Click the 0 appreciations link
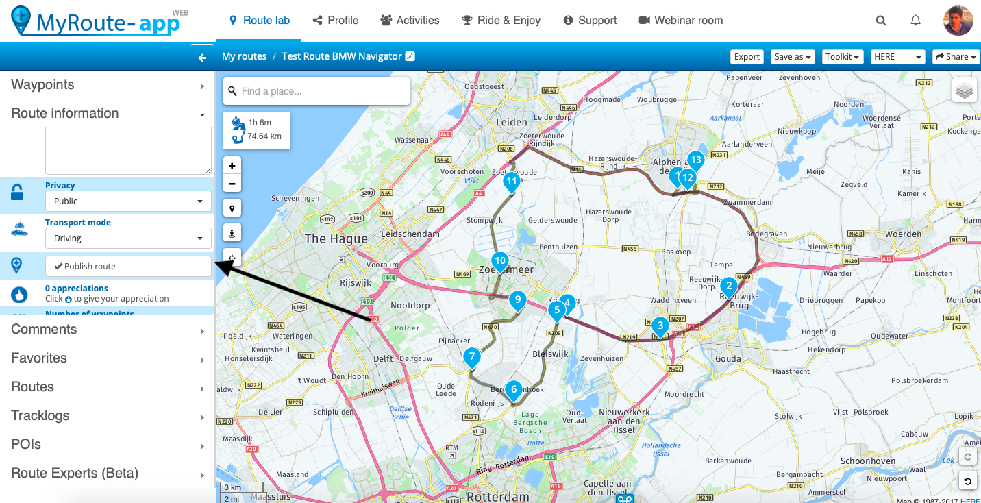Screen dimensions: 981x503 click(77, 289)
